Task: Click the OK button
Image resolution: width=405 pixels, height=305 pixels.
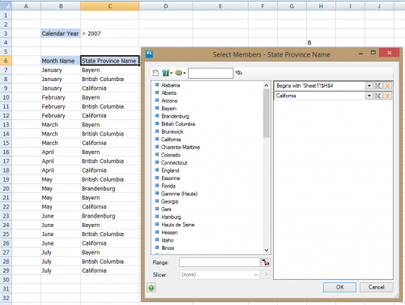Action: click(339, 287)
